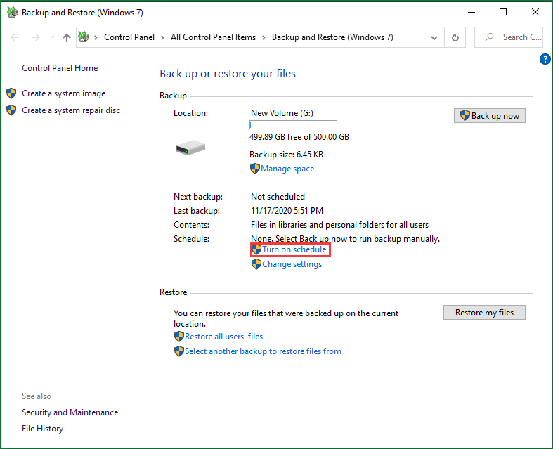Click 'Back up or restore your files' heading
Screen dimensions: 553x449
(x=228, y=74)
